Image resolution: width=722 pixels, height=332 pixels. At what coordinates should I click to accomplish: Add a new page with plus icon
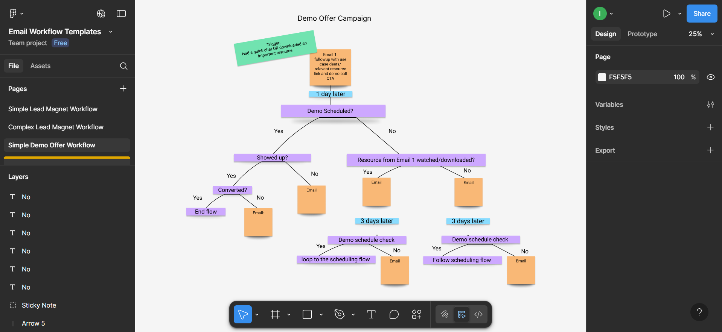pyautogui.click(x=123, y=88)
